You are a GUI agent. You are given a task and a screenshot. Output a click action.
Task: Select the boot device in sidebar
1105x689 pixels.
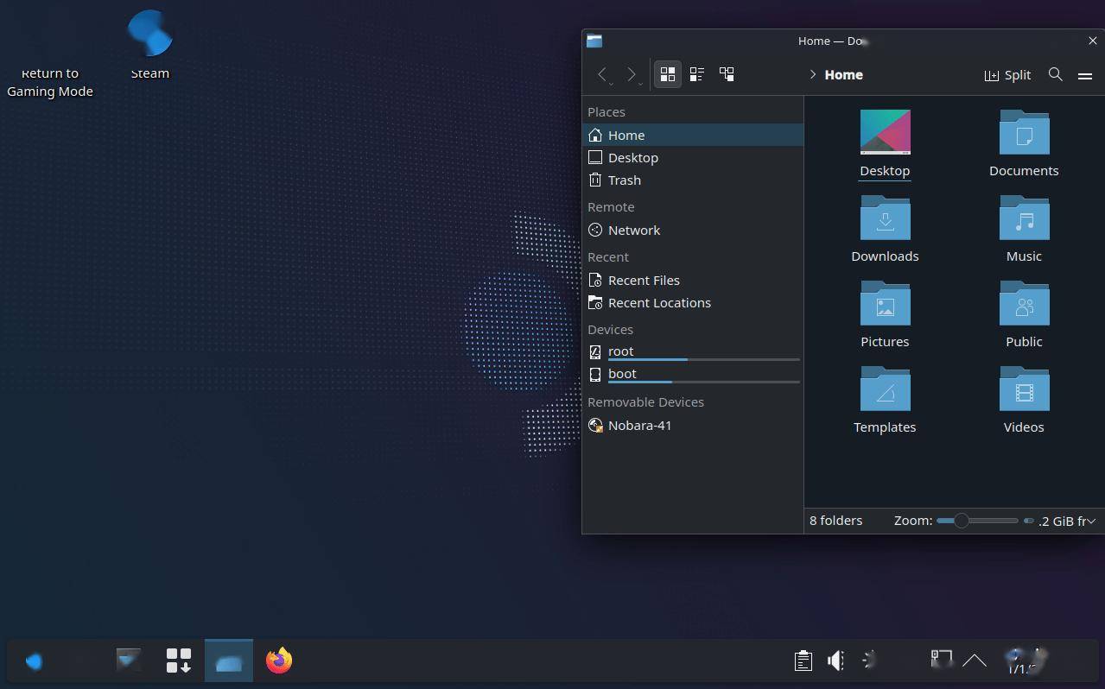pyautogui.click(x=693, y=374)
